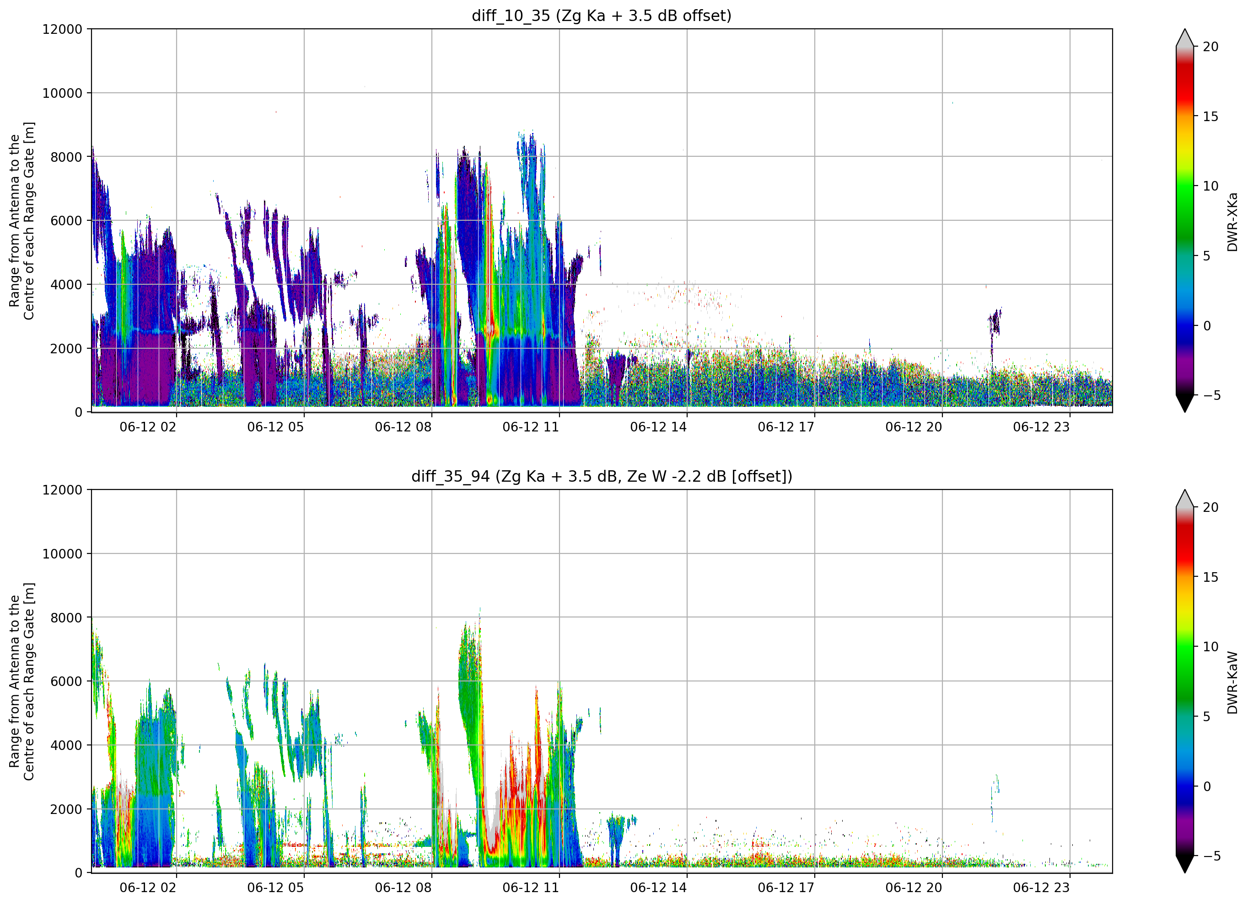This screenshot has height=904, width=1248.
Task: Click "06-12 11" time label under diff_35_94 plot
Action: [531, 888]
